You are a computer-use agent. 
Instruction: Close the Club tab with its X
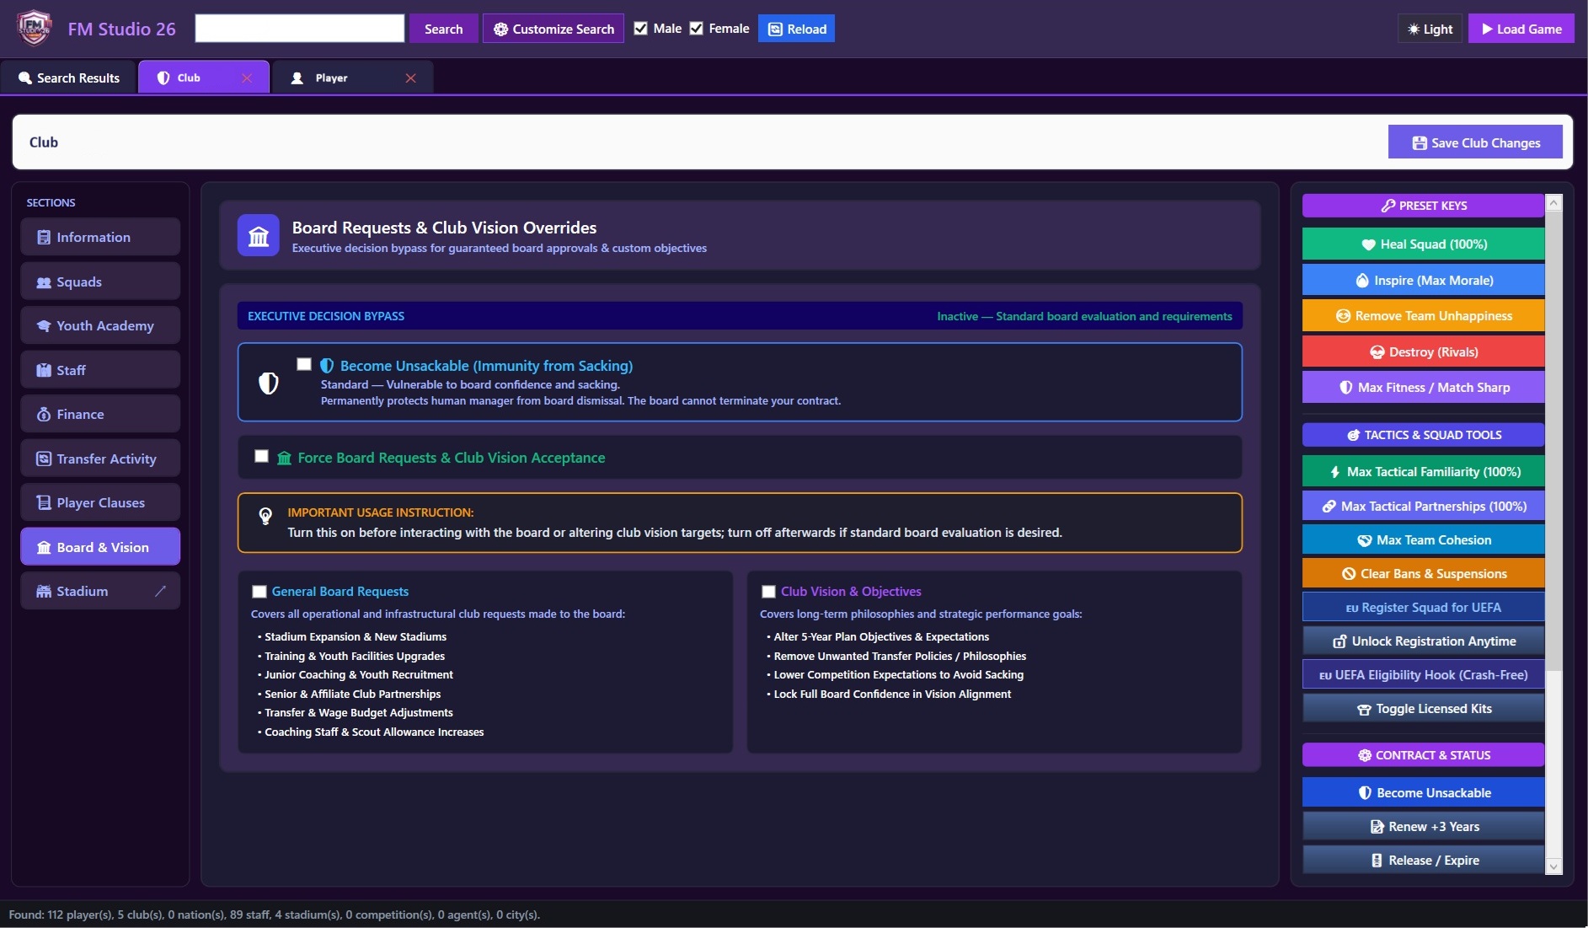pos(247,78)
